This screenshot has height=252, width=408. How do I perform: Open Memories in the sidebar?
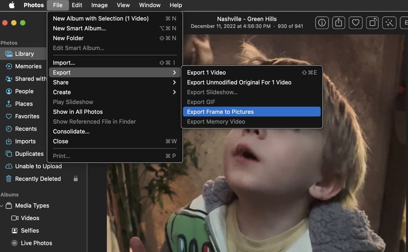click(x=28, y=66)
